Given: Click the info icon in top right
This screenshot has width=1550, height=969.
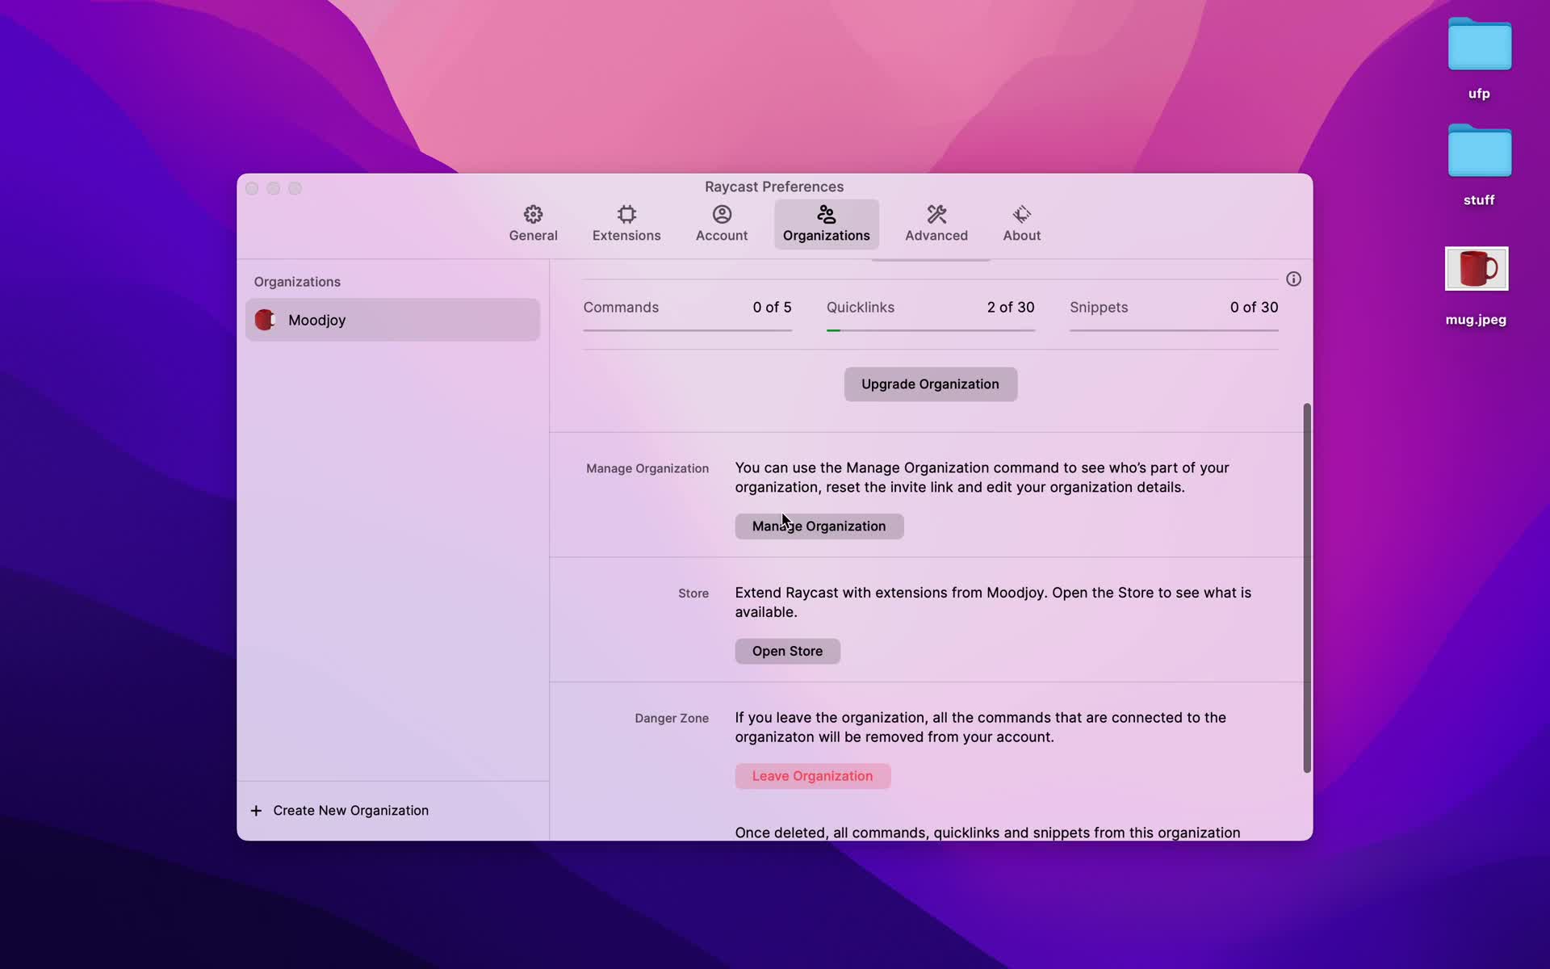Looking at the screenshot, I should (x=1293, y=278).
